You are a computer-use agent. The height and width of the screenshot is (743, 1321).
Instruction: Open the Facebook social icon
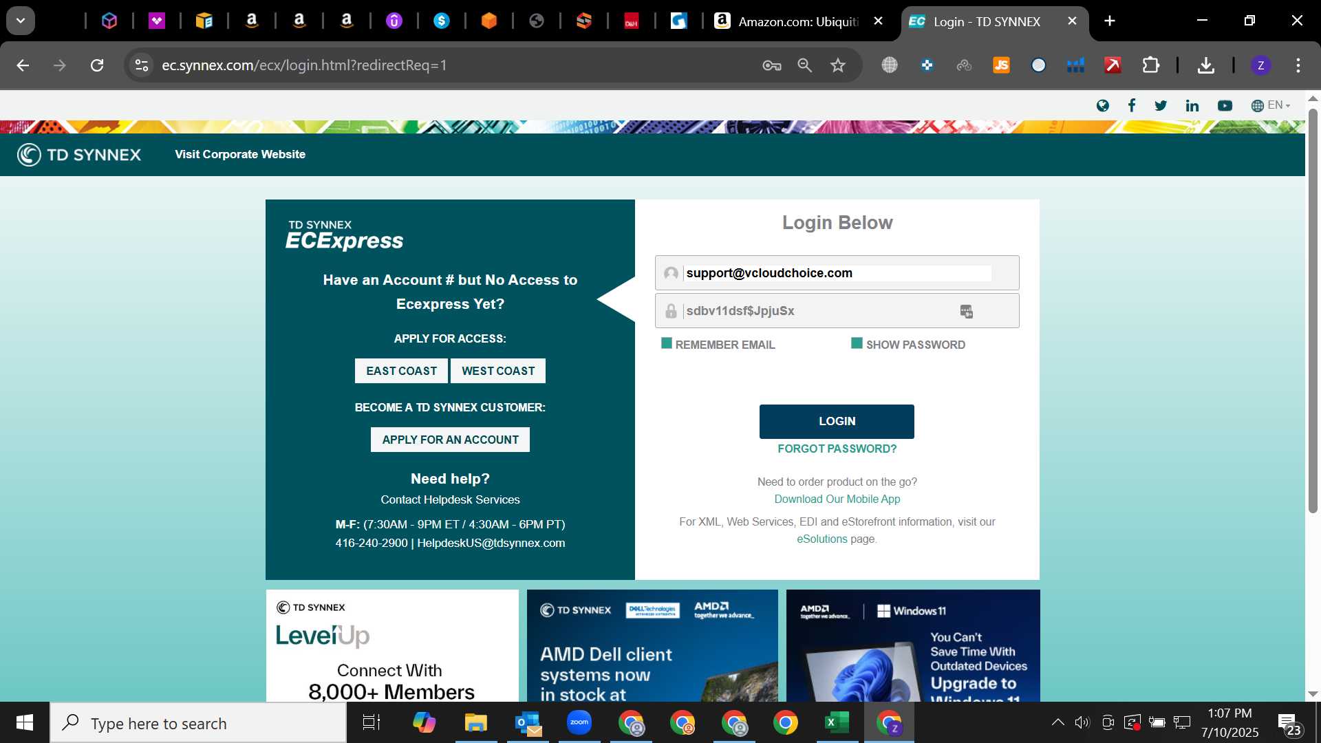1132,105
